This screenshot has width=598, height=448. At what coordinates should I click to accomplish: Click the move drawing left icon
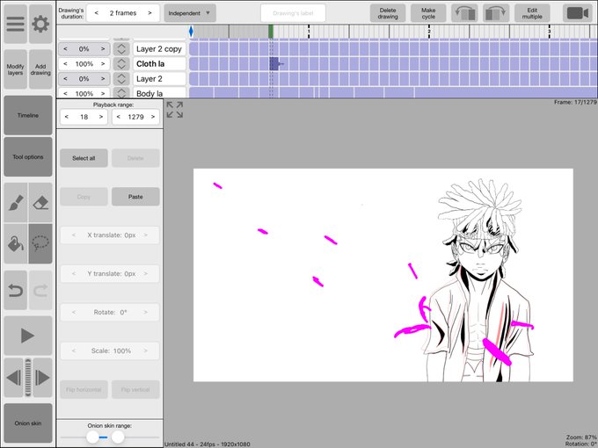point(464,13)
